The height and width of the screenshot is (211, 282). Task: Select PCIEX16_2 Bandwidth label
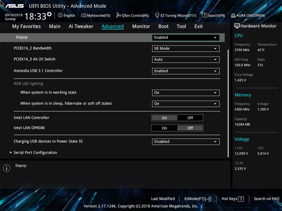(x=33, y=48)
